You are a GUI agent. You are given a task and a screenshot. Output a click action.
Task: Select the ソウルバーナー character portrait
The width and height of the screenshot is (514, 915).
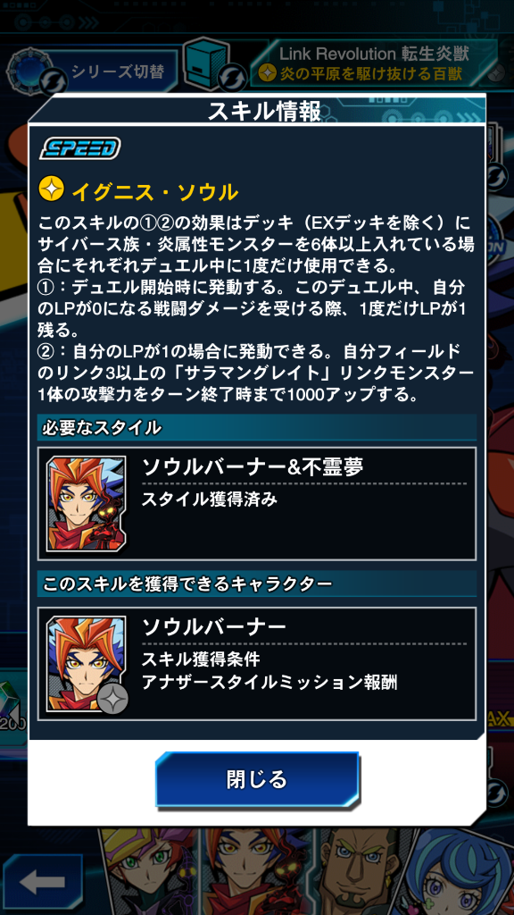pos(87,664)
